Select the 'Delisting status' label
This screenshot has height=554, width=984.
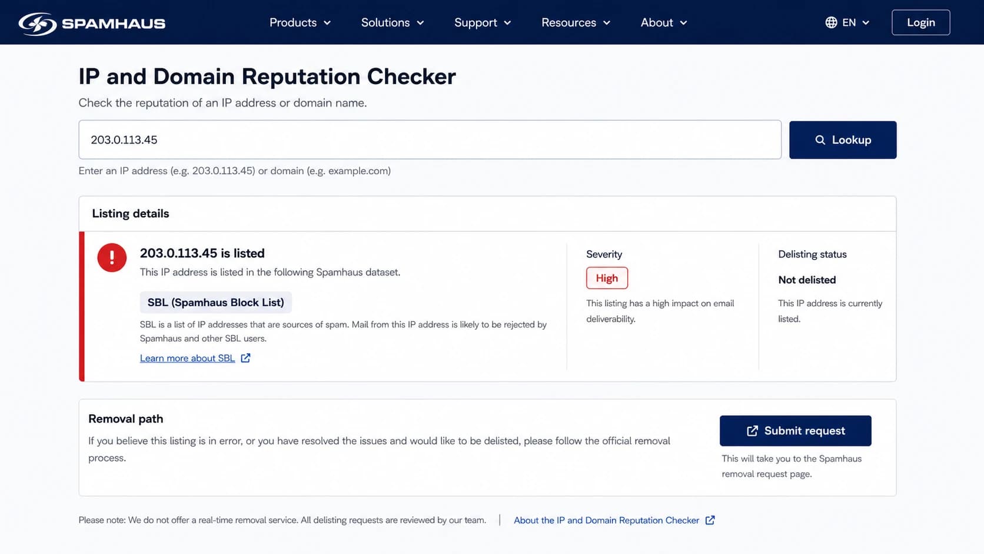click(812, 254)
